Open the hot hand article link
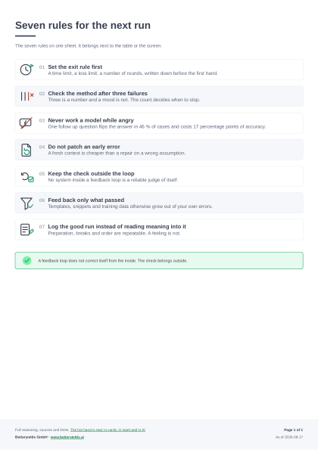 click(108, 430)
